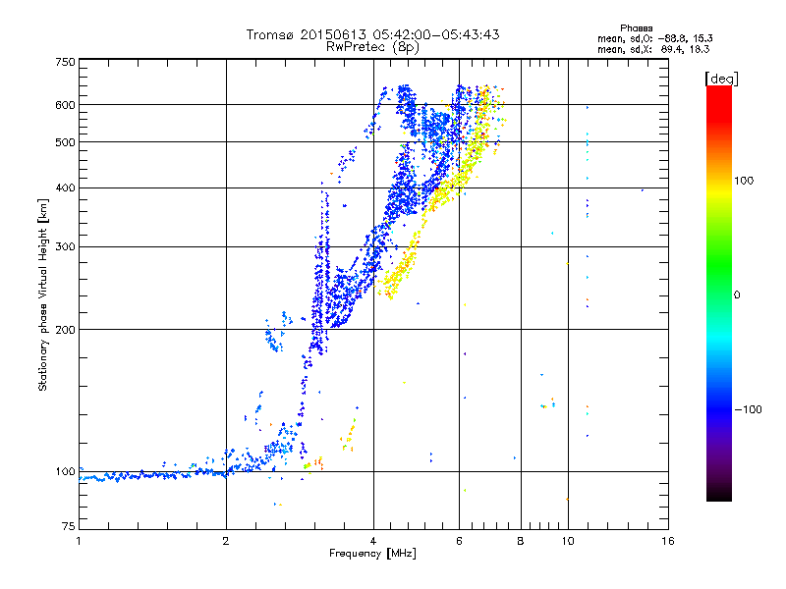Click the '10' frequency tick label
This screenshot has width=786, height=589.
pyautogui.click(x=568, y=541)
